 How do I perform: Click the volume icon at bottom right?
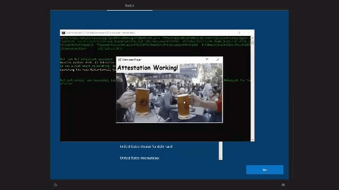283,185
